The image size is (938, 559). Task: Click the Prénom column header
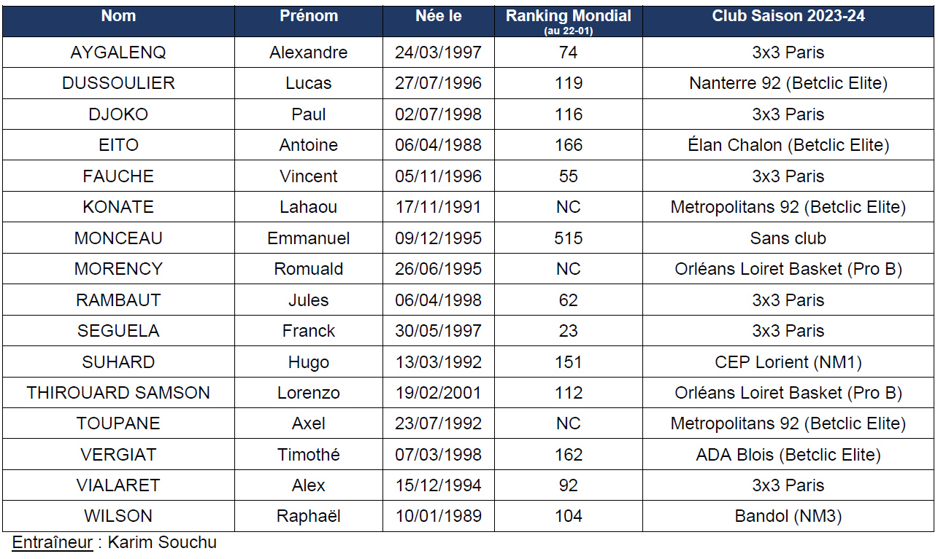309,16
